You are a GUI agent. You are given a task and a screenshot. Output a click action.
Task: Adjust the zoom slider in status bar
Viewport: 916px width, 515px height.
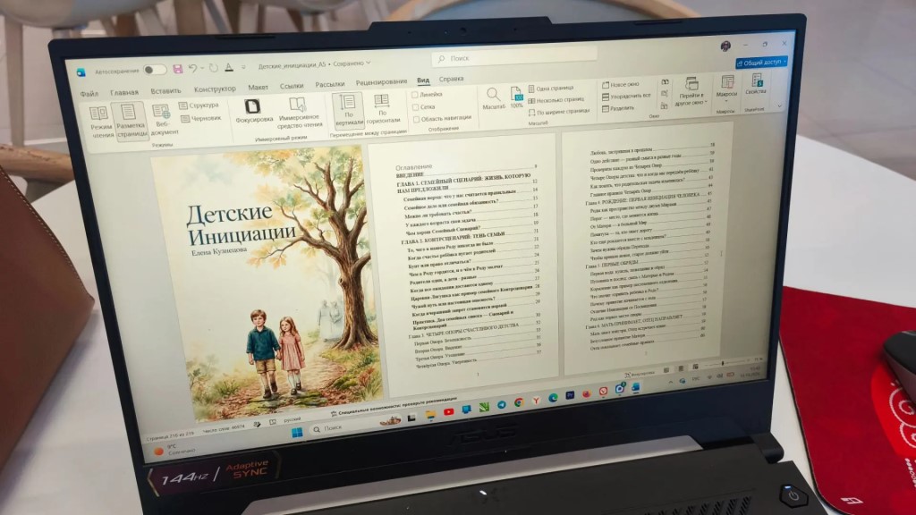(x=725, y=363)
